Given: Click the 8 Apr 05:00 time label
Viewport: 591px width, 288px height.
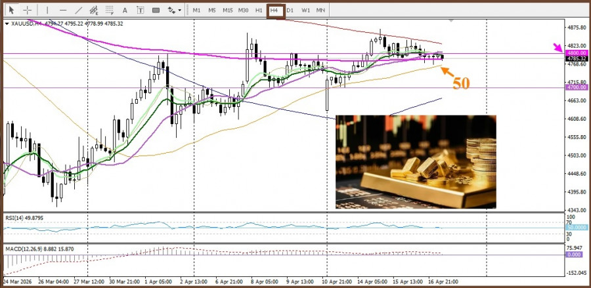Looking at the screenshot, I should pos(266,281).
